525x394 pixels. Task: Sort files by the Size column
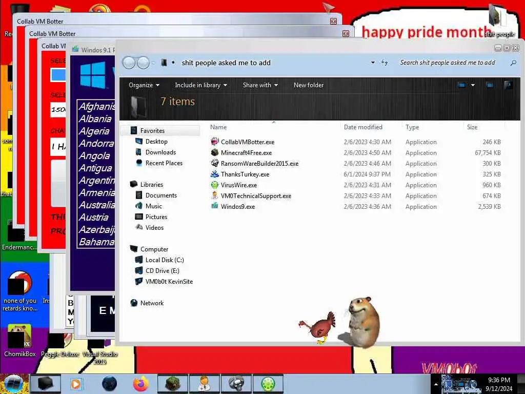pyautogui.click(x=472, y=127)
